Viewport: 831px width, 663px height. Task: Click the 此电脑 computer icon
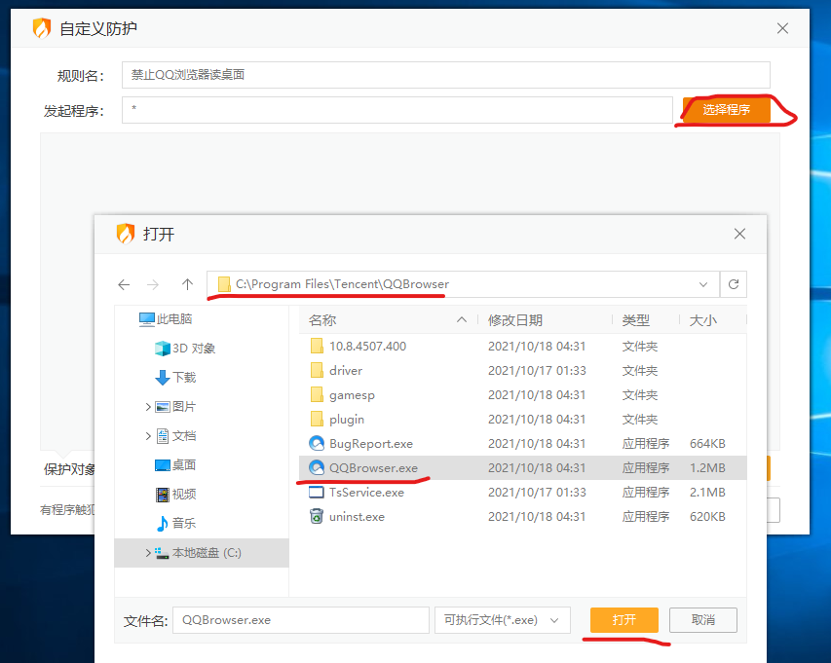coord(146,319)
